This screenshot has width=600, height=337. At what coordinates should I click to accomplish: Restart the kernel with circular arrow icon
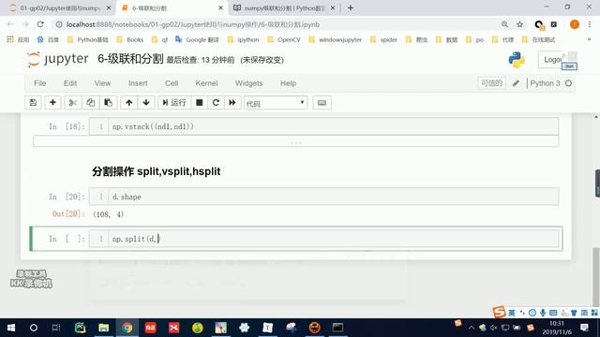[216, 102]
